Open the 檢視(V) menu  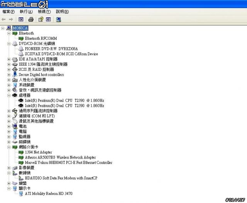pyautogui.click(x=44, y=12)
